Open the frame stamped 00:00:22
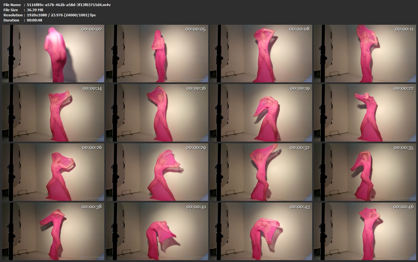 pos(365,113)
